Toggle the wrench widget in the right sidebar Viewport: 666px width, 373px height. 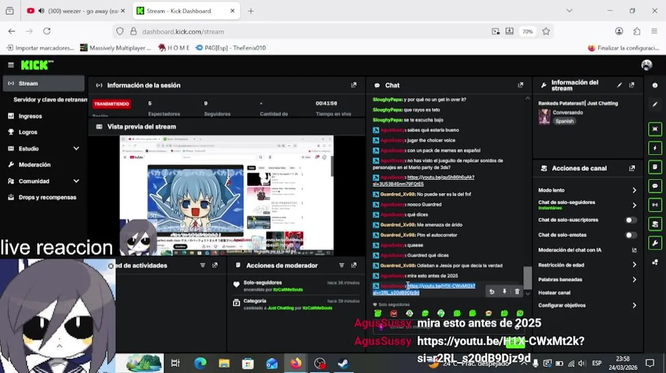click(655, 243)
